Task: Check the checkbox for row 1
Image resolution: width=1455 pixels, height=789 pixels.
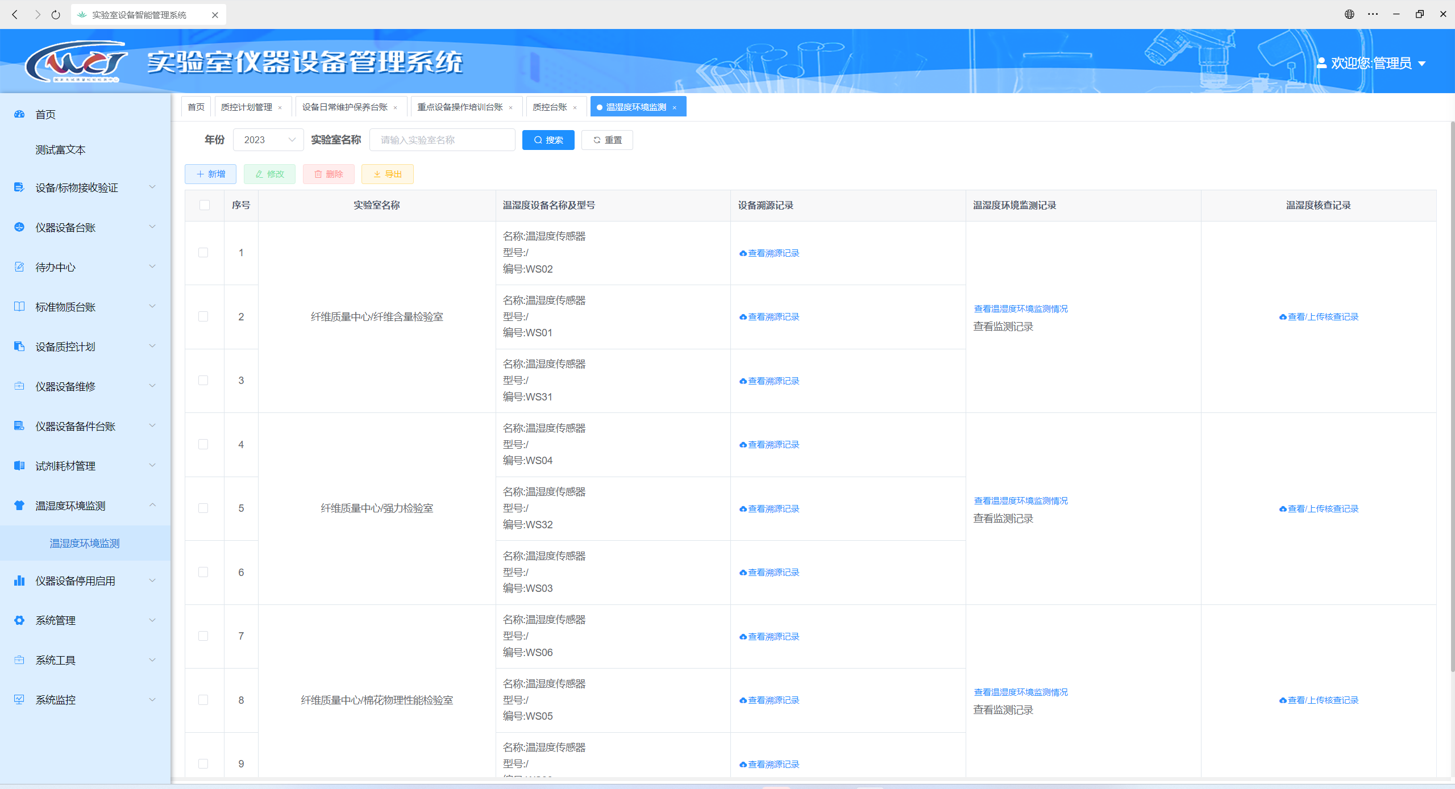Action: (203, 253)
